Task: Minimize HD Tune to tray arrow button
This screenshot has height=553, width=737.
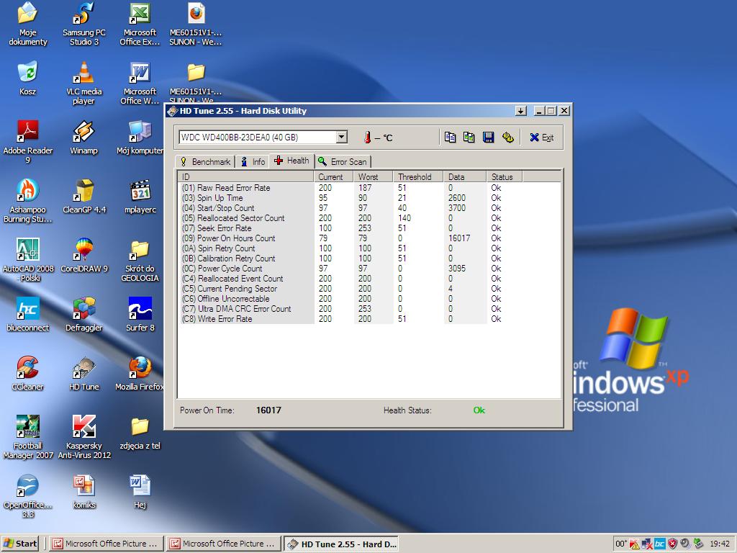Action: 520,111
